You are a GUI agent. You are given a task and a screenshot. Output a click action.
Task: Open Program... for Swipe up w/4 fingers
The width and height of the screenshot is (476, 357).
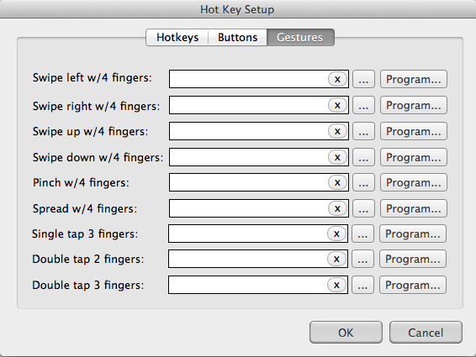coord(414,131)
